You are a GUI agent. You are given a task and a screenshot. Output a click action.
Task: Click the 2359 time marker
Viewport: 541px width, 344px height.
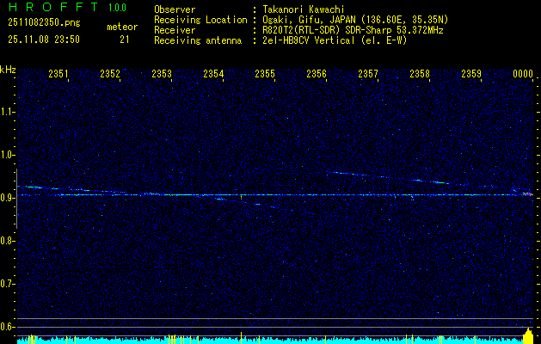(471, 75)
